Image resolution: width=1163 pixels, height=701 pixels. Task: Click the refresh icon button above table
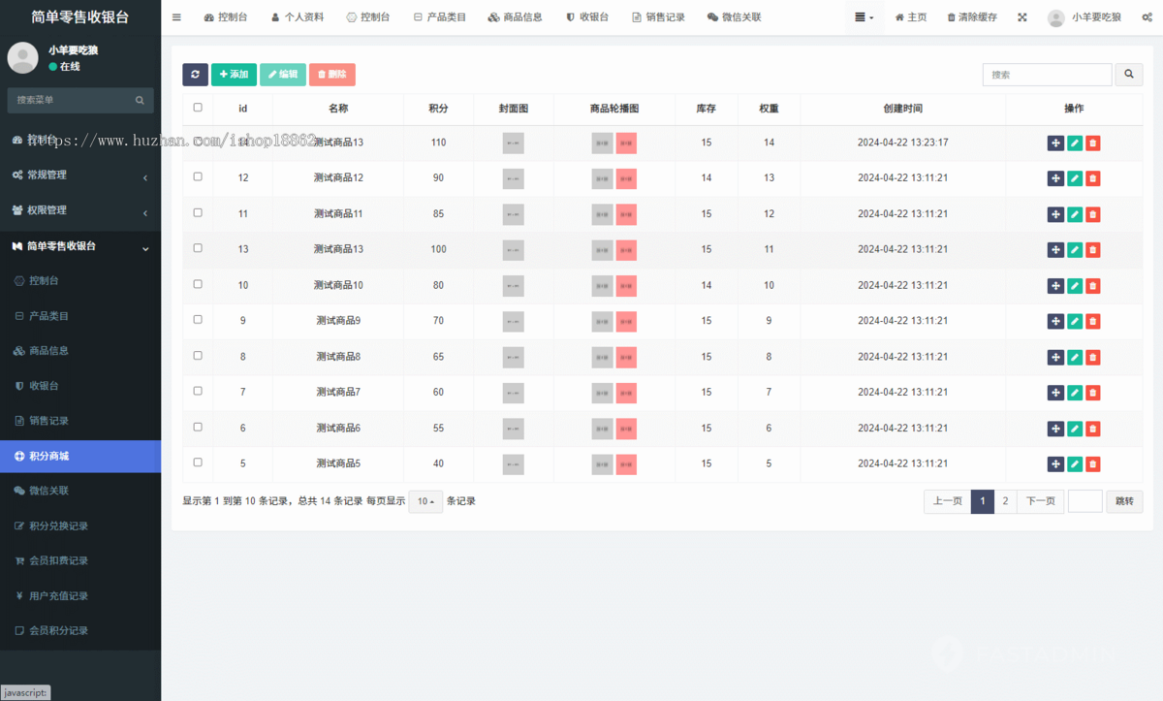click(x=195, y=75)
